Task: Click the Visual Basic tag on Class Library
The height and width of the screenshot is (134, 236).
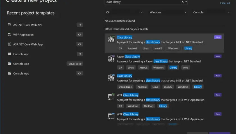Action: 125,87
